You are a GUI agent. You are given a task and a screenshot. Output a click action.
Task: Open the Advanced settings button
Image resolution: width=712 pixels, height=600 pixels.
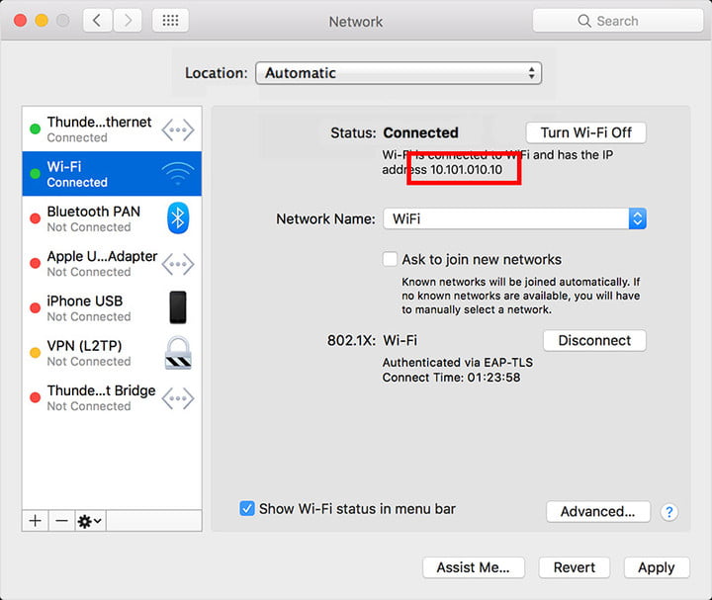click(597, 512)
